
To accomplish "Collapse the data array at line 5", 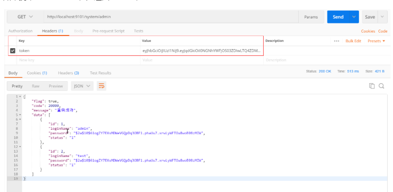I will 20,115.
